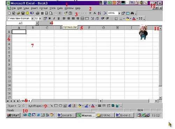Open the Font name dropdown
This screenshot has height=129, width=175.
point(33,18)
